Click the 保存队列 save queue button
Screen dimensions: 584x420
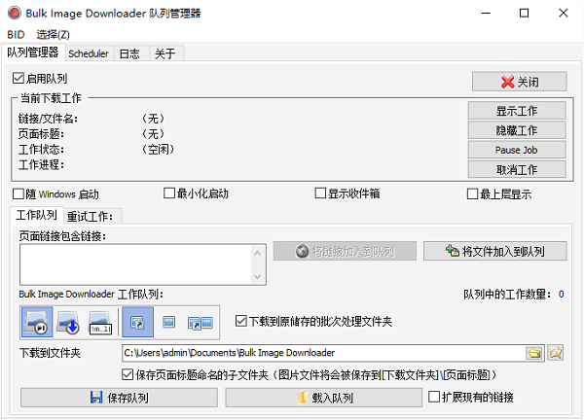(119, 398)
